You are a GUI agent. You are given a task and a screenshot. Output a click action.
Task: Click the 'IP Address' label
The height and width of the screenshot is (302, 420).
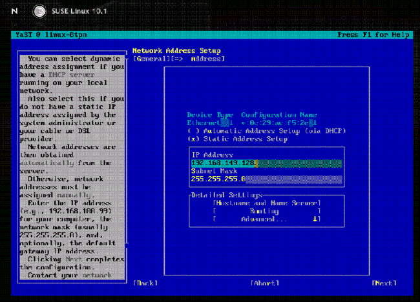pyautogui.click(x=212, y=155)
